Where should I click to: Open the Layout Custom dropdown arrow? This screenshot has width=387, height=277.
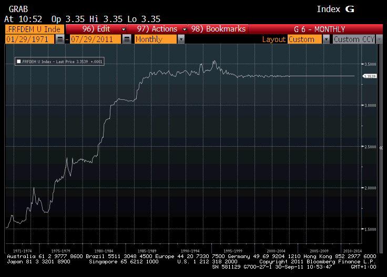pos(327,39)
